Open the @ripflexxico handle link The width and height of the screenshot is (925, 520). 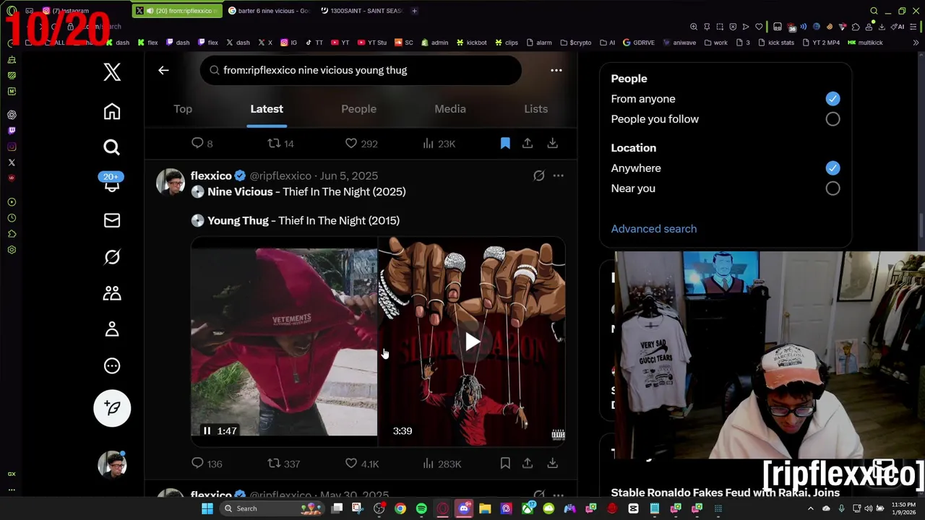[x=280, y=175]
